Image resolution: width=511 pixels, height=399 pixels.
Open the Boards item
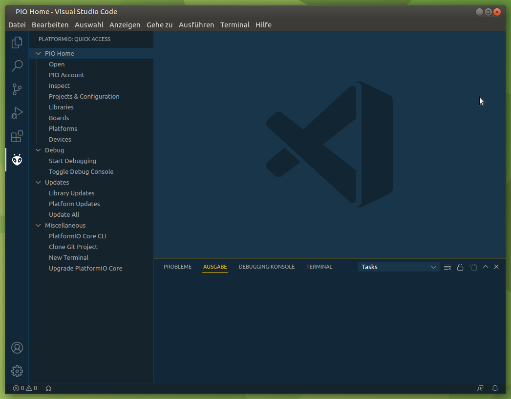click(x=59, y=118)
